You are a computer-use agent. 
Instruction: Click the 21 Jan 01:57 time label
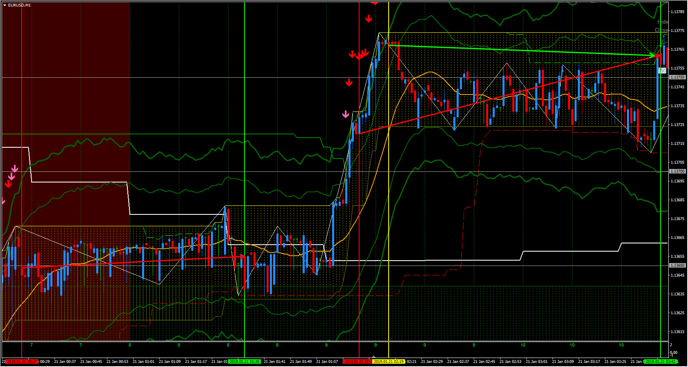(327, 362)
